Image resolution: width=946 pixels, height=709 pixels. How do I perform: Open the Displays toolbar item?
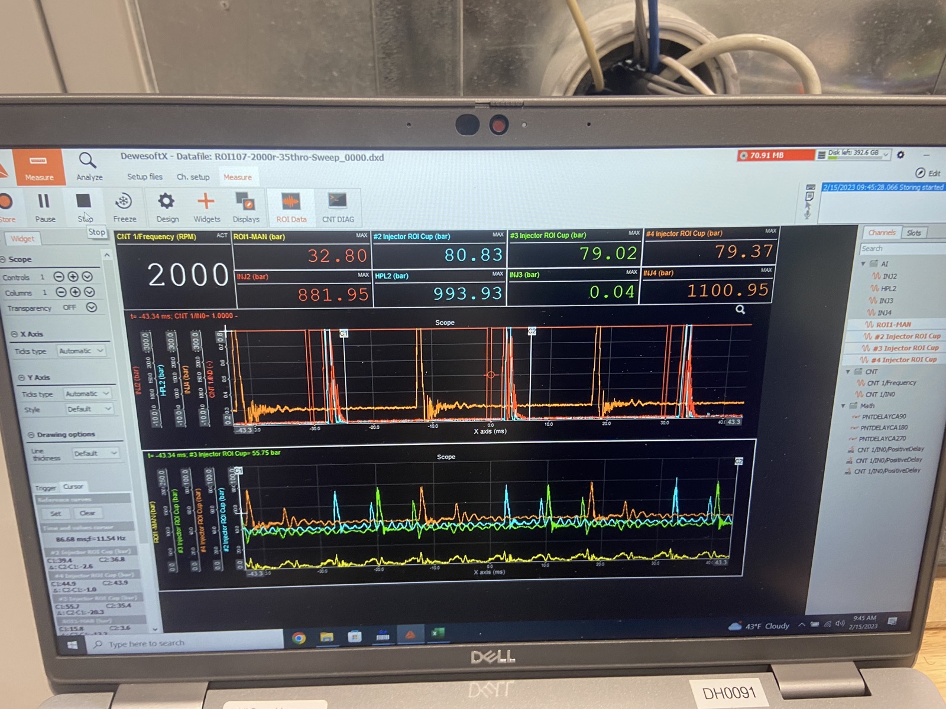pos(245,207)
